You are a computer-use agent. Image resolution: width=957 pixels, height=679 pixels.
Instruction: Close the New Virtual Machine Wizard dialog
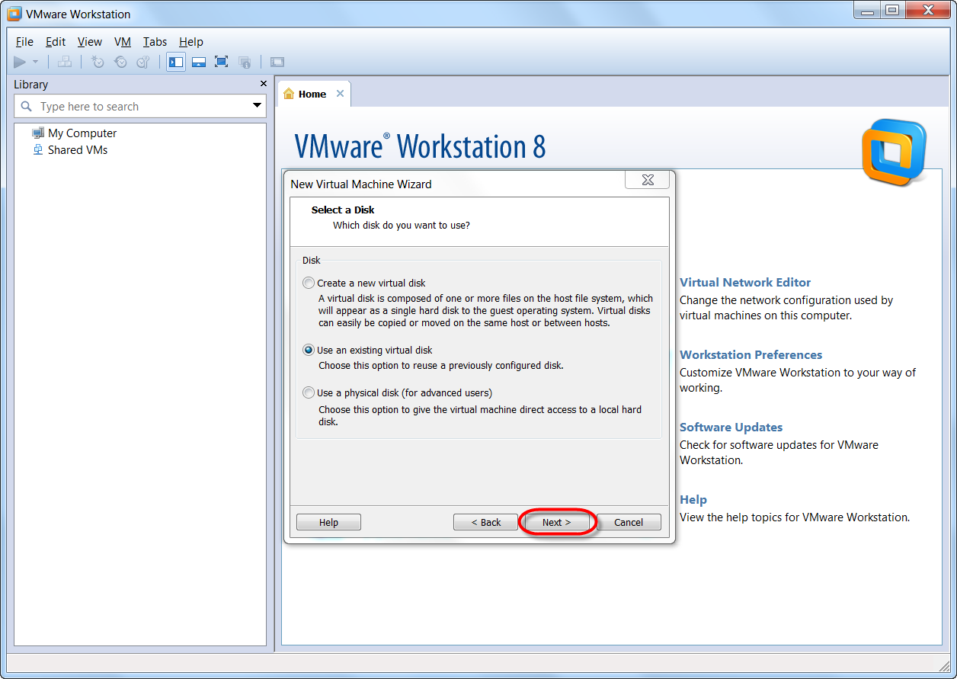tap(648, 180)
